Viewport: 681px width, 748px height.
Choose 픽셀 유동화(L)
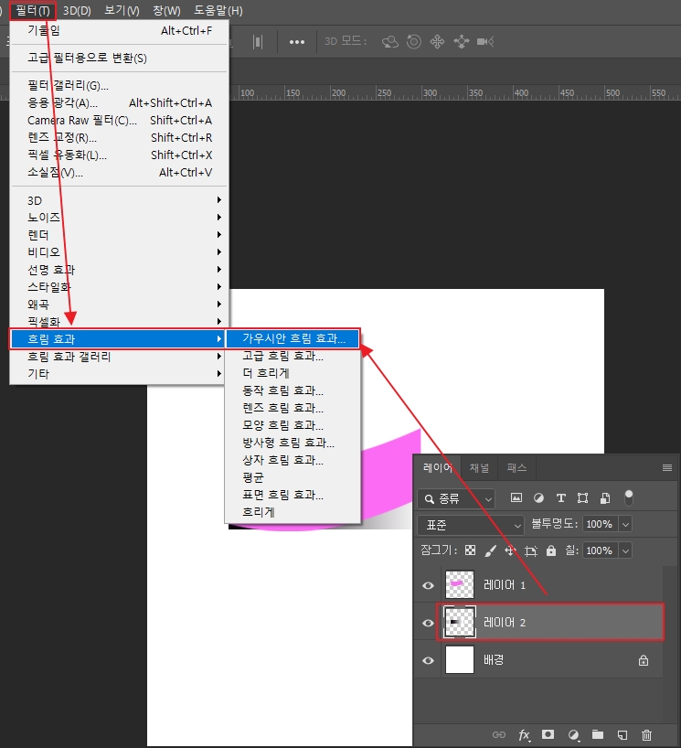pos(119,155)
